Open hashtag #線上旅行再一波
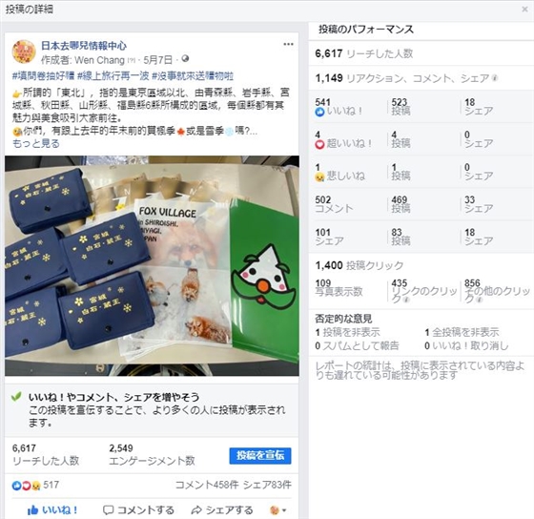Image resolution: width=534 pixels, height=519 pixels. 113,76
